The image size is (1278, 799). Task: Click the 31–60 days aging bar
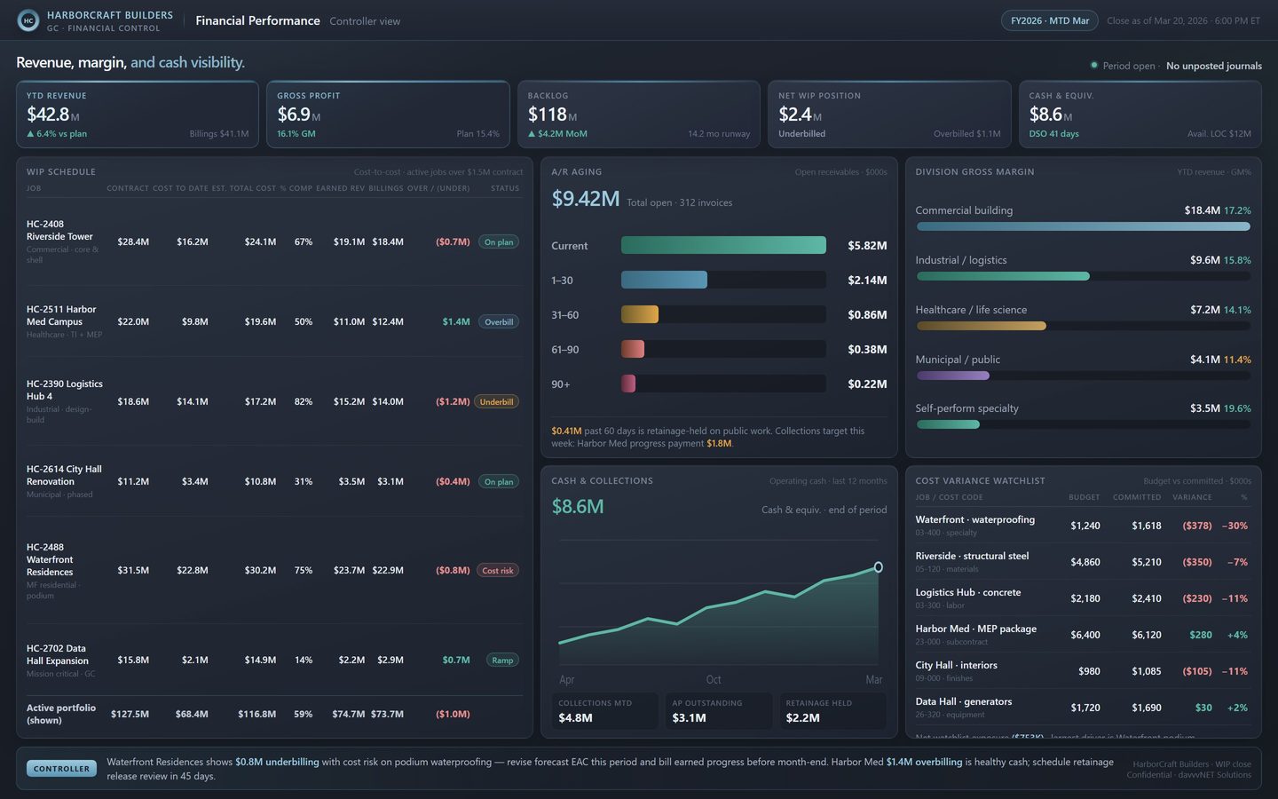(x=640, y=314)
